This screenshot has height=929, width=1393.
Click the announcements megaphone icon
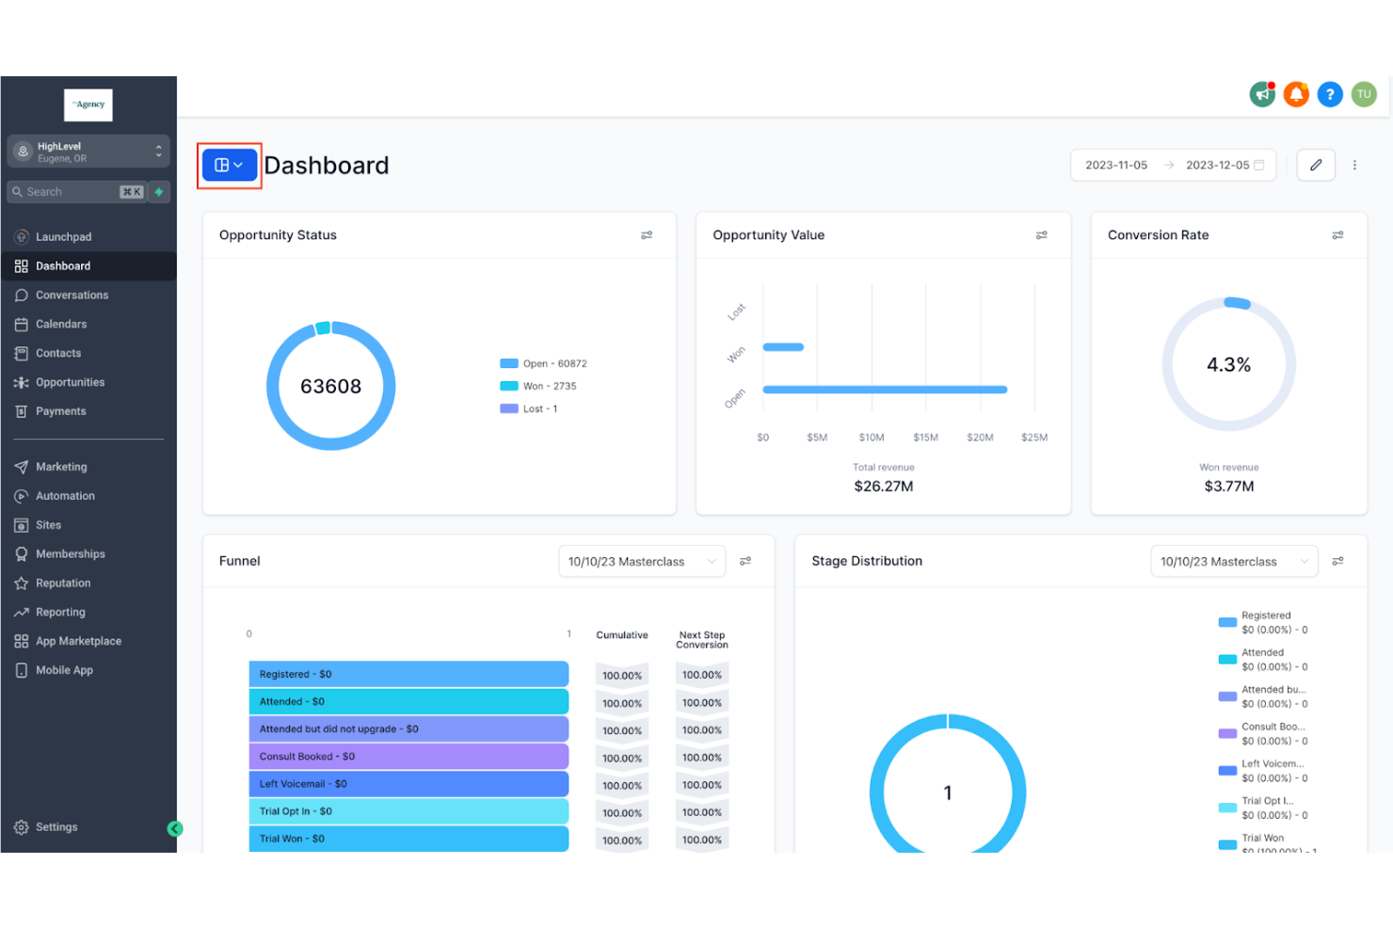point(1262,94)
